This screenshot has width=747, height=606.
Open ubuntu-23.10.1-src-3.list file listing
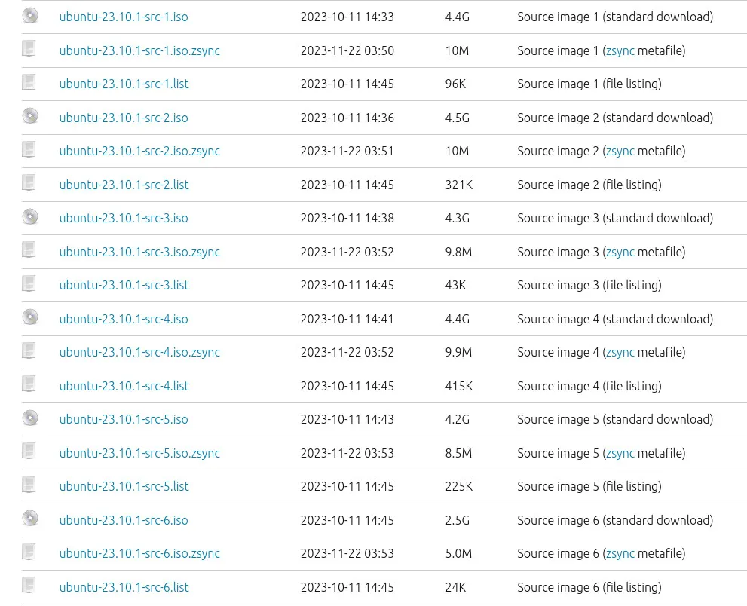coord(124,285)
